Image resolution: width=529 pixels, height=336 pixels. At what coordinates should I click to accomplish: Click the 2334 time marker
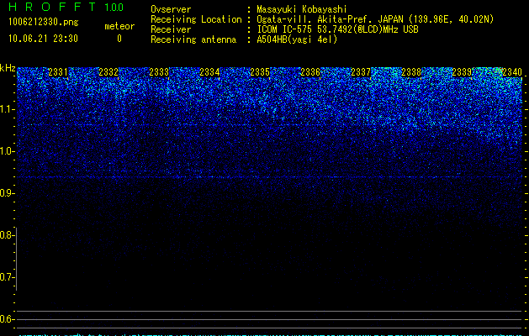209,72
